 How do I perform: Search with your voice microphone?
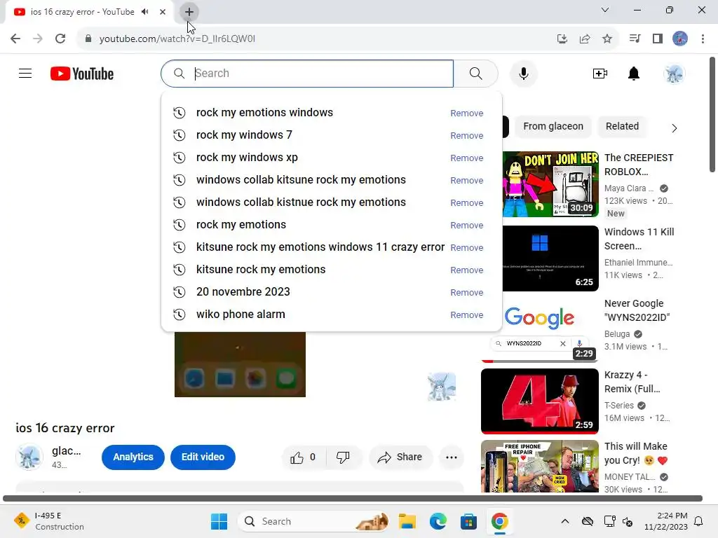click(x=523, y=74)
